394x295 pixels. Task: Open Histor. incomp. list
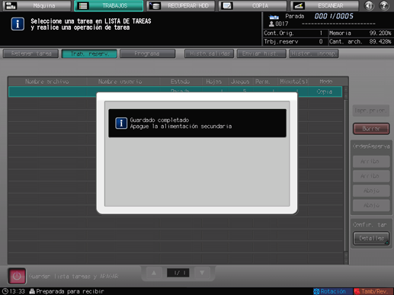point(314,53)
